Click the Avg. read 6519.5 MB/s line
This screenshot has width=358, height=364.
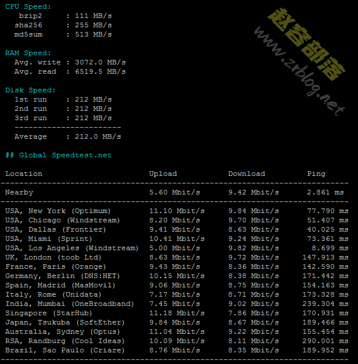70,71
